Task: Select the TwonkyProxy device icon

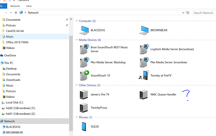Action: click(84, 108)
